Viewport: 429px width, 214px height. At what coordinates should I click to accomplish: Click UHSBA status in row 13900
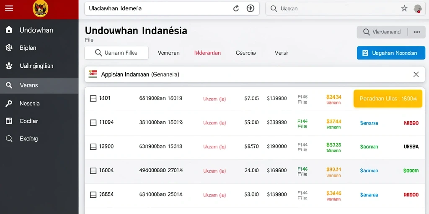(411, 147)
